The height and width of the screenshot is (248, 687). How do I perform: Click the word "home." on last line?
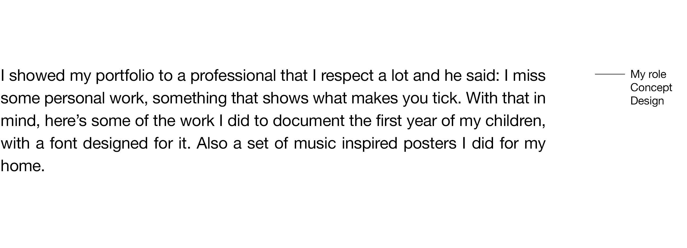pyautogui.click(x=23, y=166)
